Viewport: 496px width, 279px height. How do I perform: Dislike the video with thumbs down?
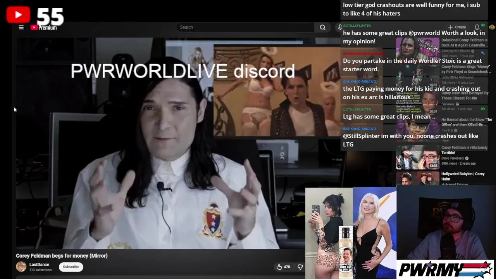point(300,267)
